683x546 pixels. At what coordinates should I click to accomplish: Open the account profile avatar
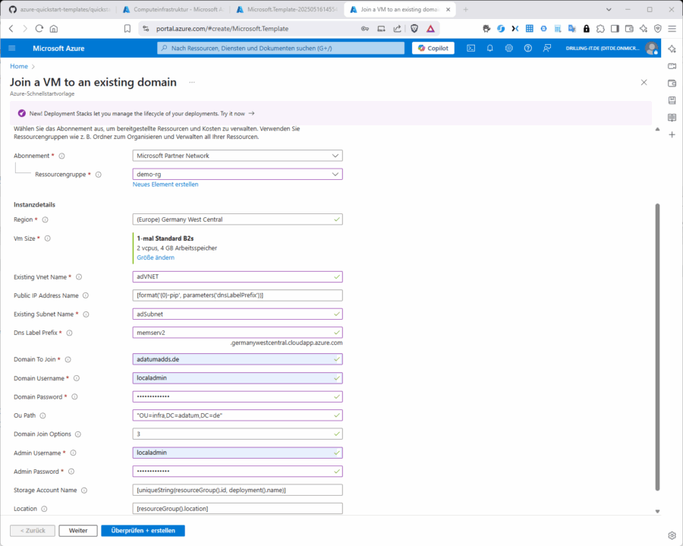pos(652,49)
